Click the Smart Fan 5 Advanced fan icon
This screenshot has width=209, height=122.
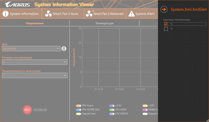click(89, 14)
